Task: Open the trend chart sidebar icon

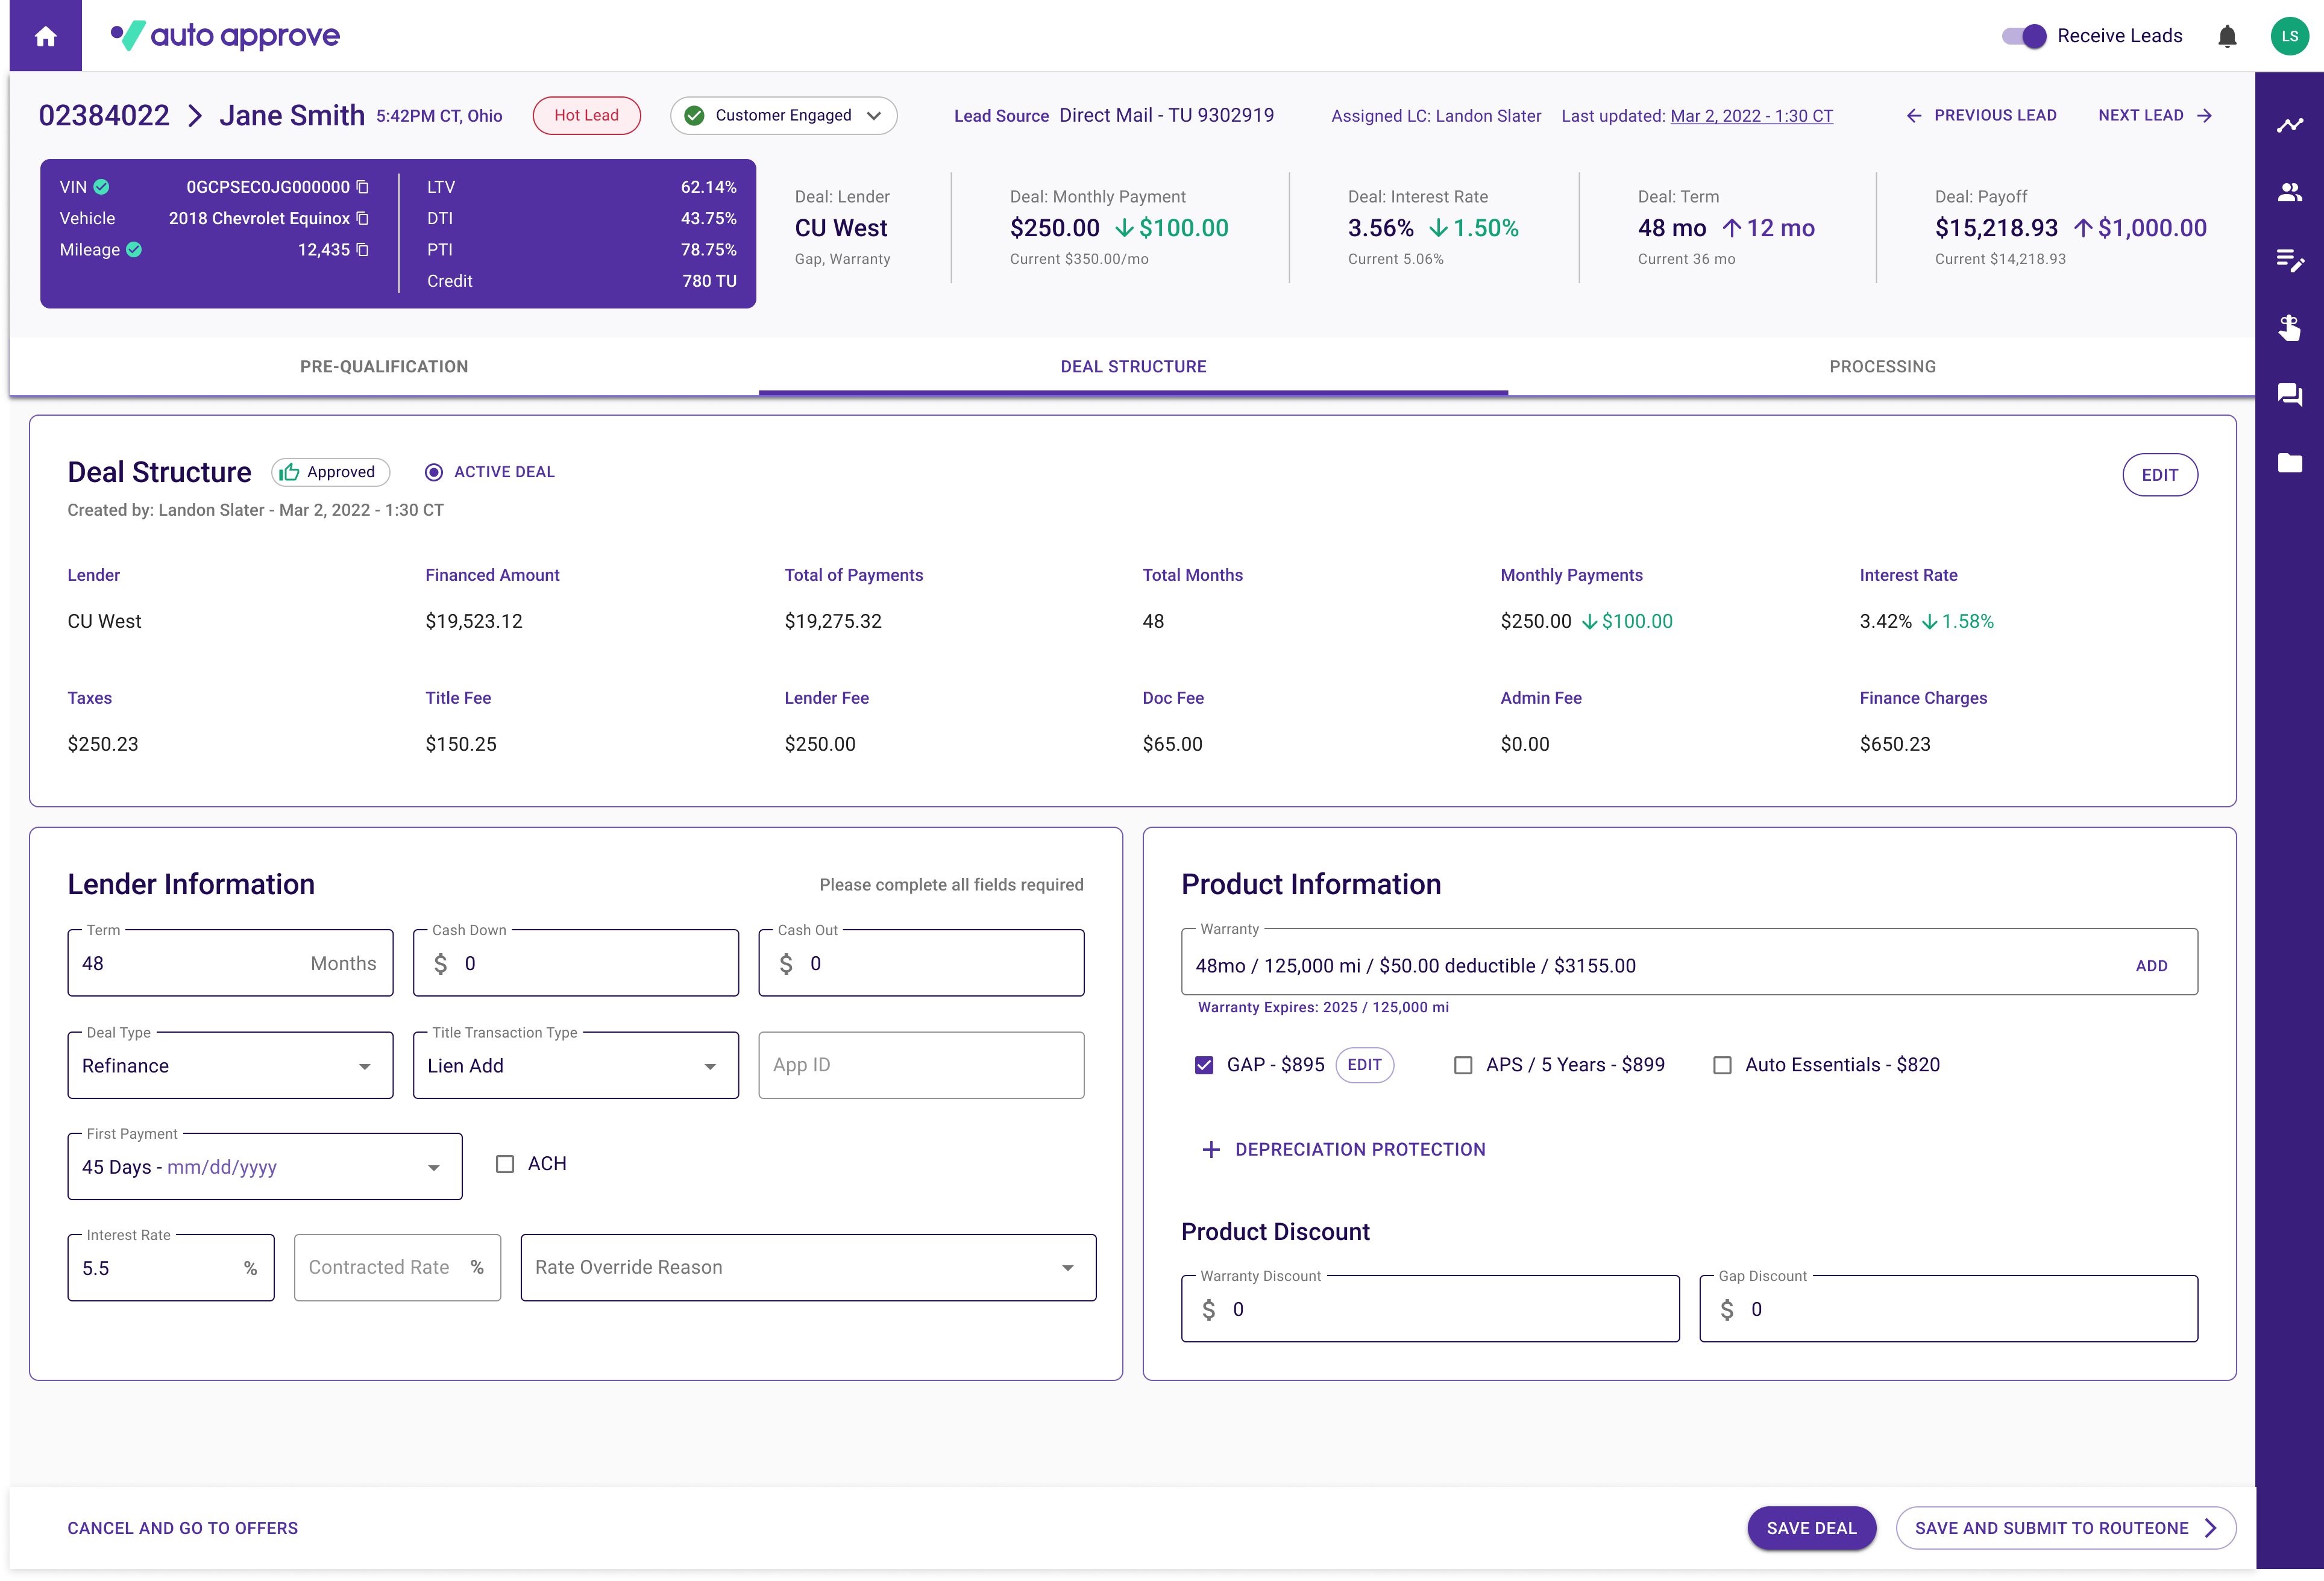Action: click(2289, 125)
